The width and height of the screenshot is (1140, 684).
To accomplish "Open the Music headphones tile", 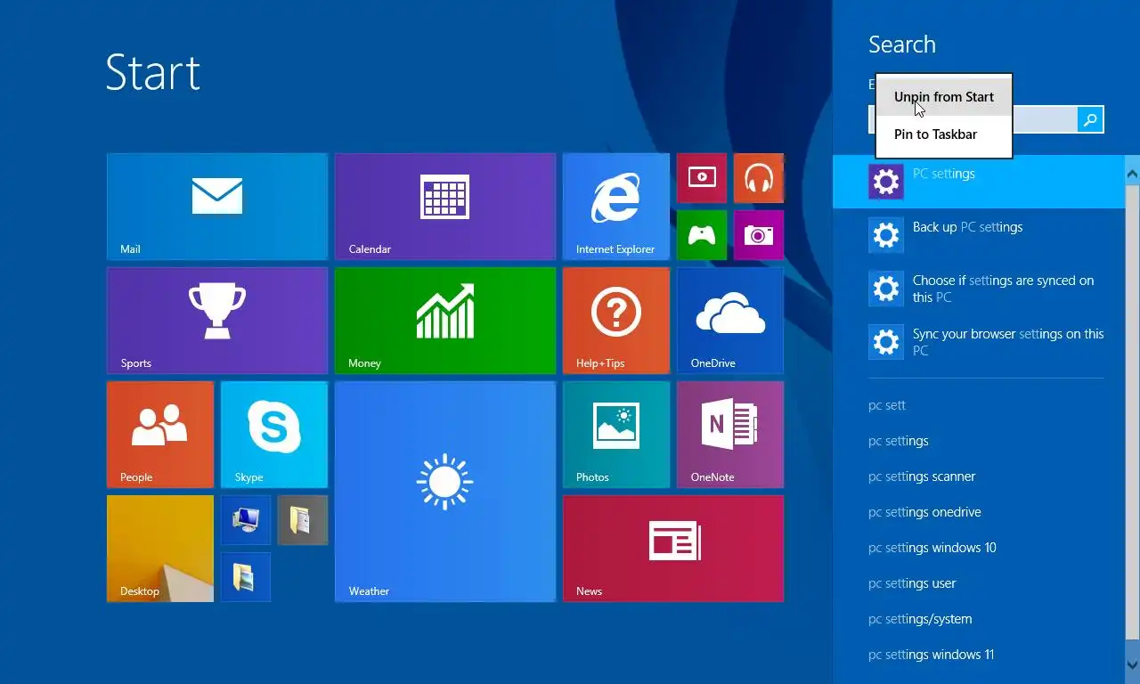I will 759,178.
